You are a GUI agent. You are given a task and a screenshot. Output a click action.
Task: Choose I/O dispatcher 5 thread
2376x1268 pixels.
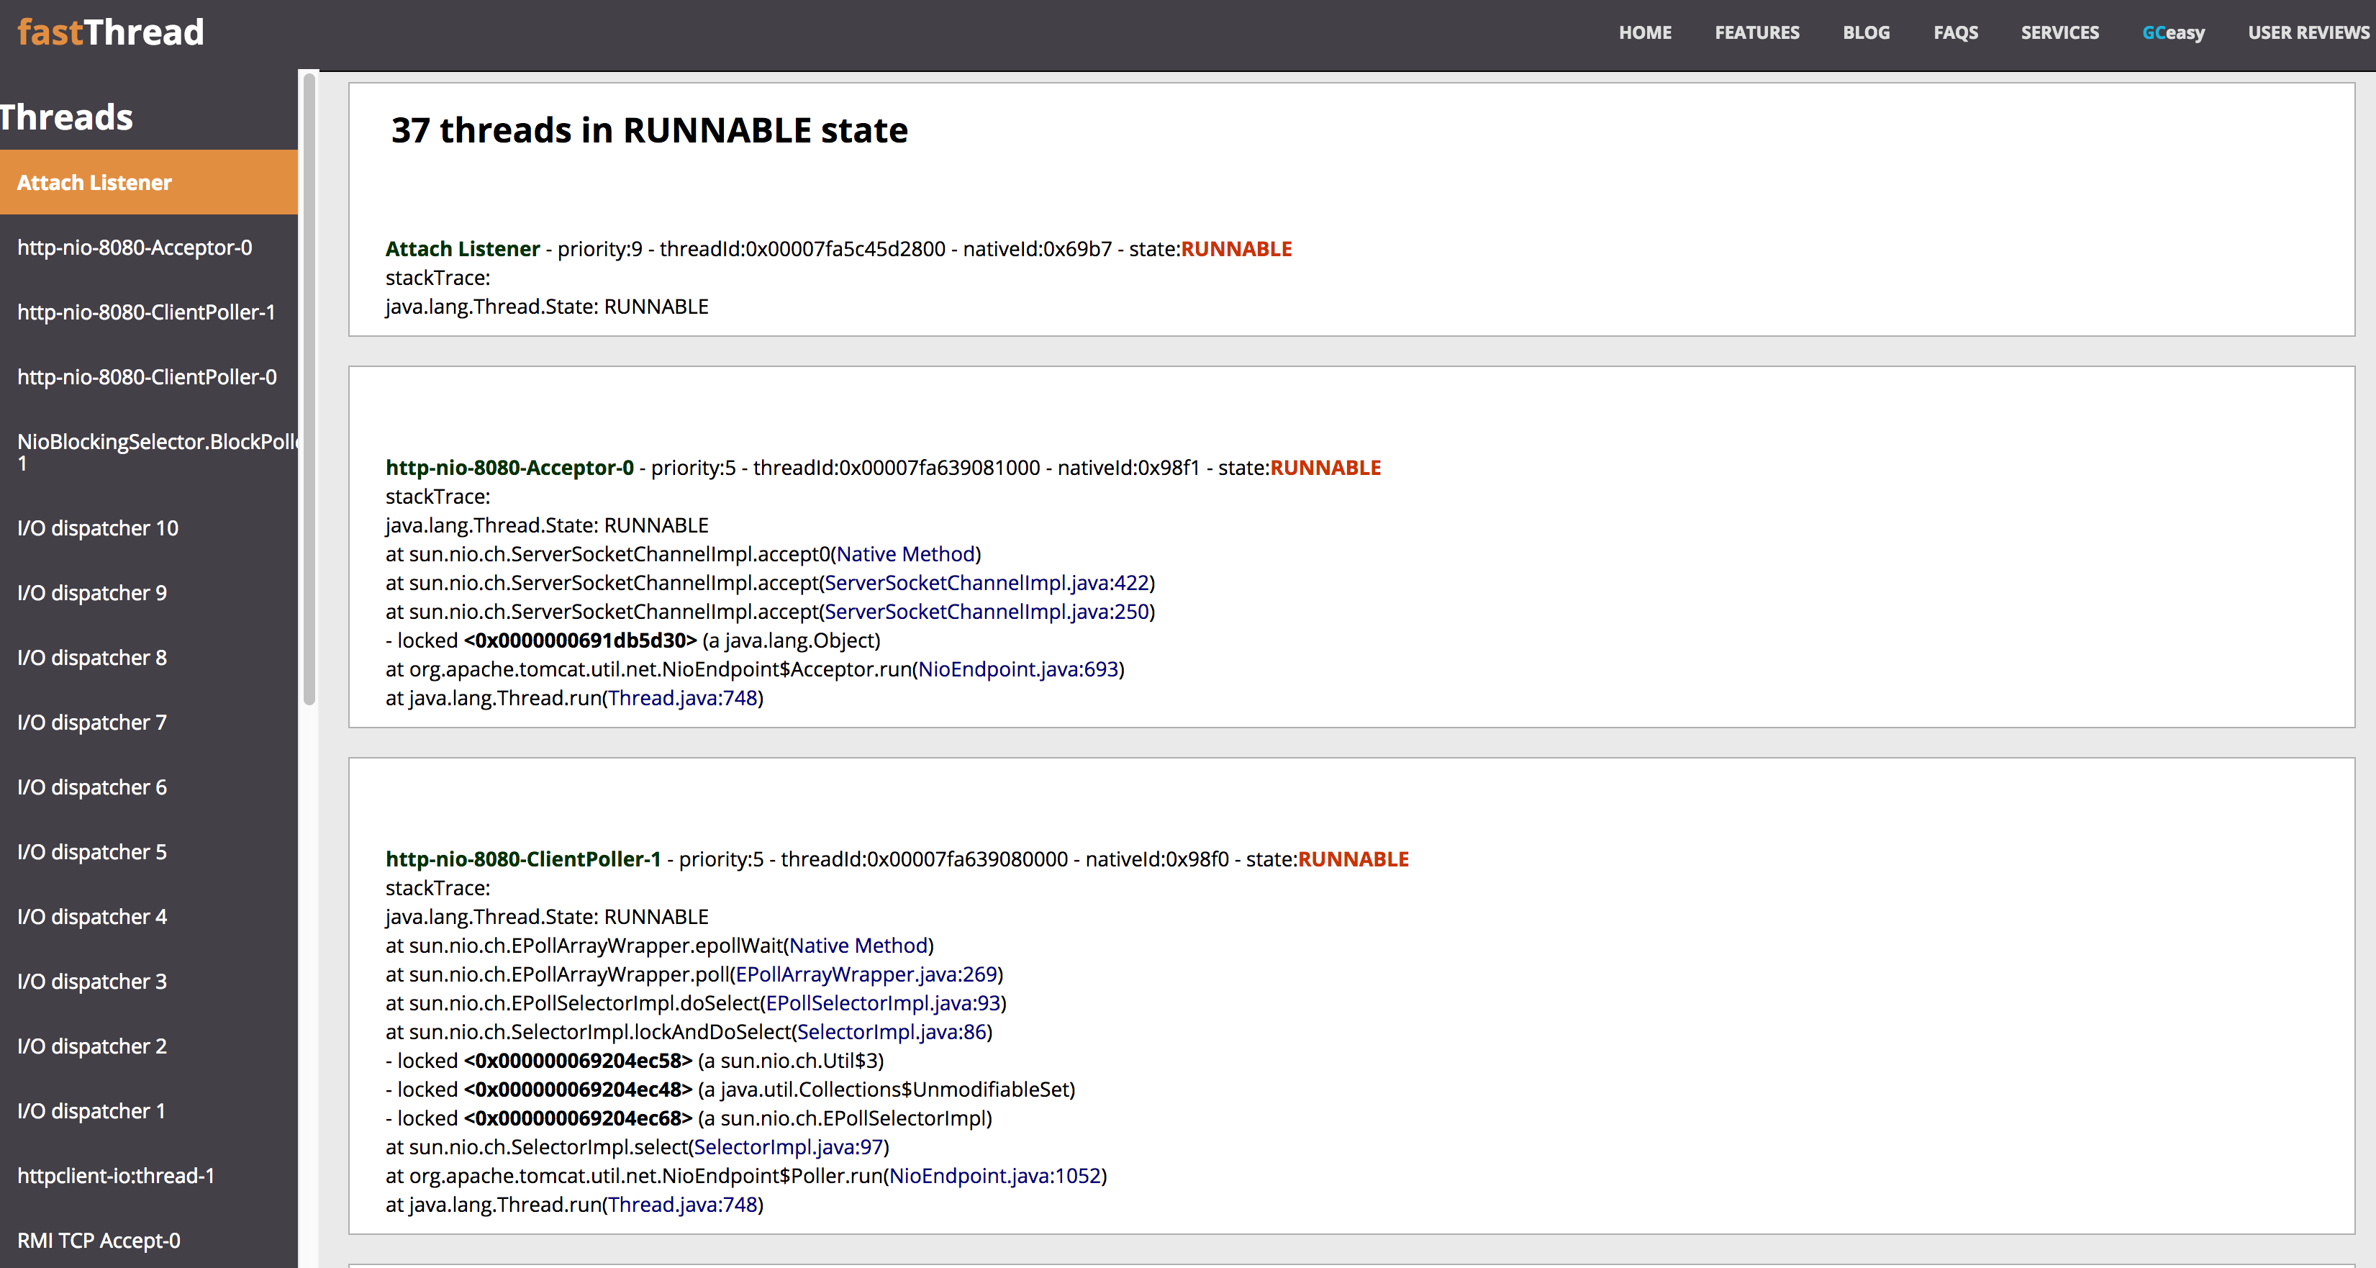(x=92, y=851)
